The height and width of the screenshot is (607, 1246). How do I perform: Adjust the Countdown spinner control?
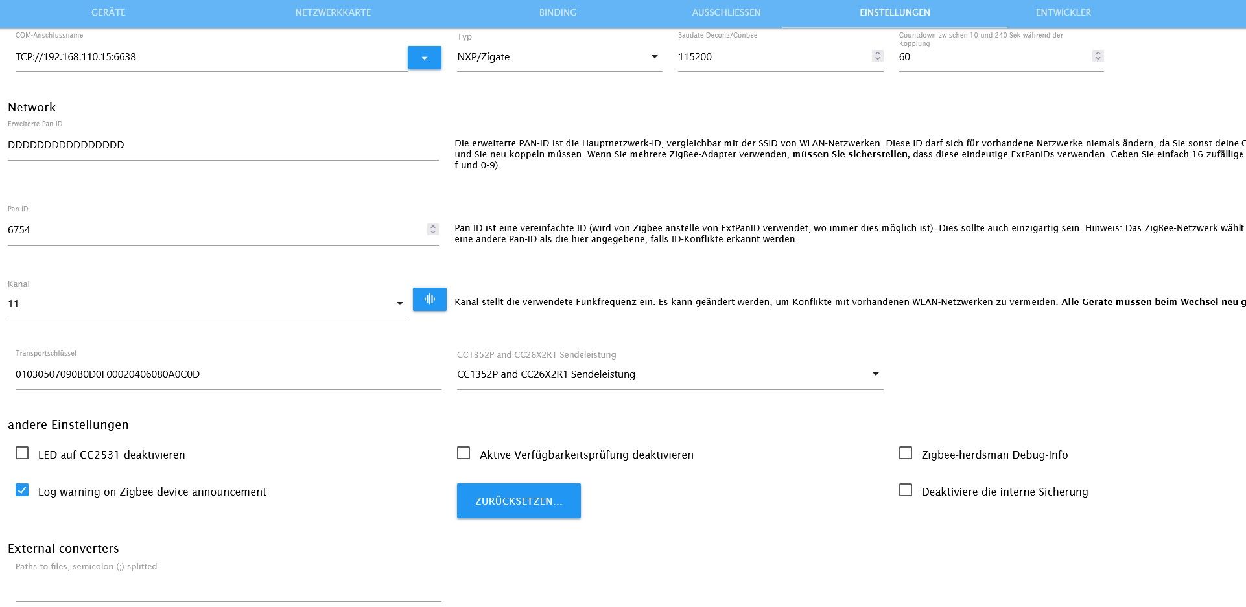[1098, 56]
